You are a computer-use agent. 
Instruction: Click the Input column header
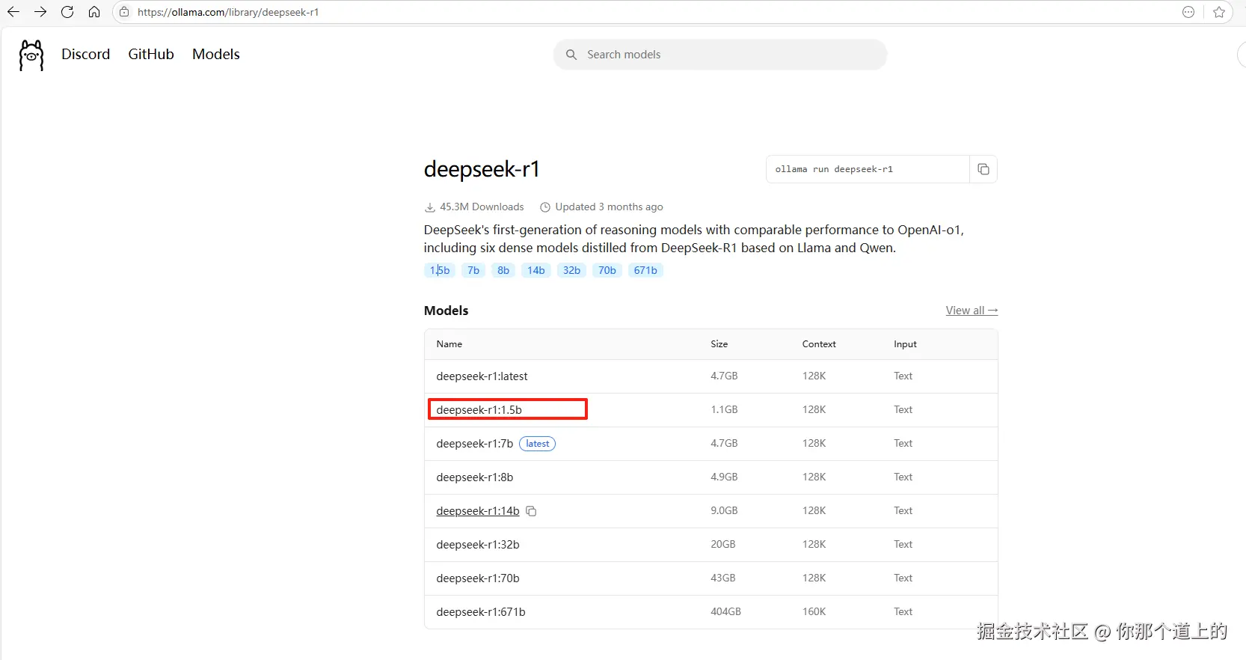tap(905, 344)
